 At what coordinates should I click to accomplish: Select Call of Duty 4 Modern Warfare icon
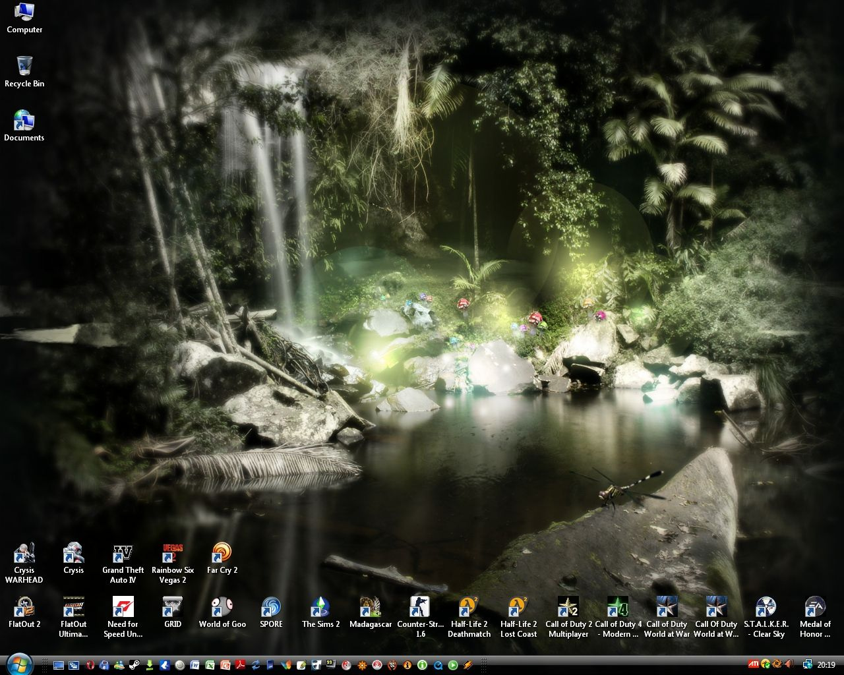(618, 618)
